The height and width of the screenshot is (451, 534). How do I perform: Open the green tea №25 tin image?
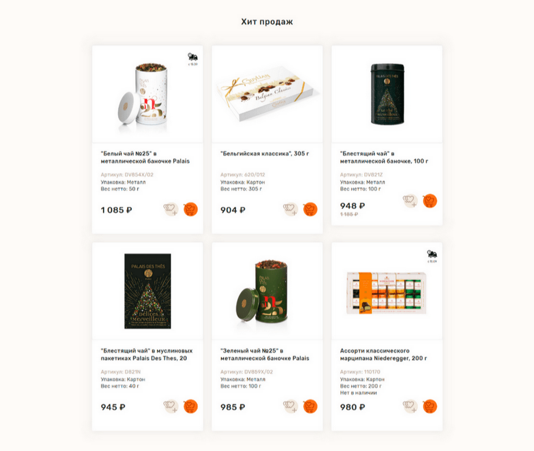(x=263, y=292)
